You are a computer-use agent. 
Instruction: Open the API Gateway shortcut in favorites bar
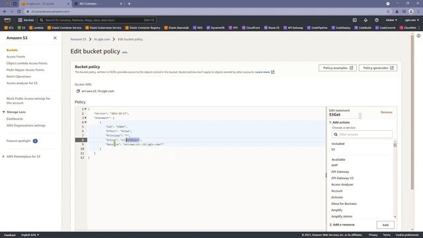(293, 28)
